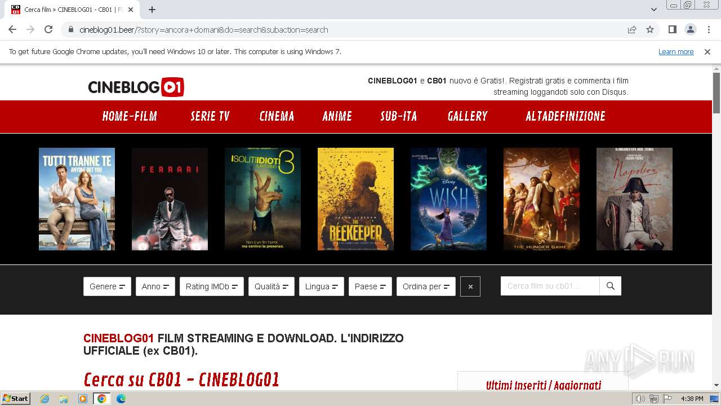
Task: View site security lock info
Action: click(71, 29)
